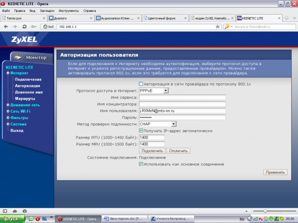Screen dimensions: 298x223
Task: Close the Цветочный форум tab
Action: tap(186, 18)
